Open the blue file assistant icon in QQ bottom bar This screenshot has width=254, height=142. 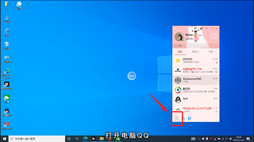tap(189, 118)
